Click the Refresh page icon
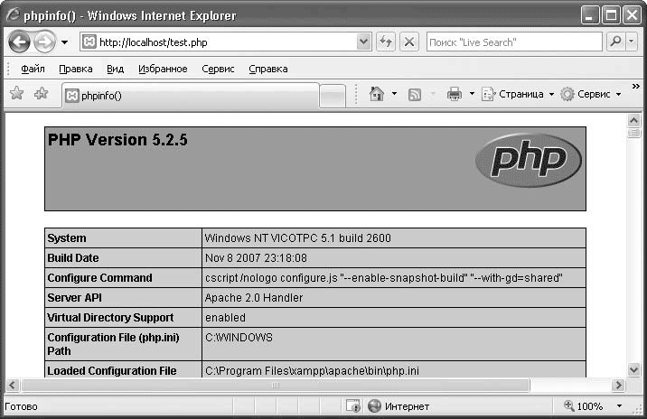Image resolution: width=647 pixels, height=419 pixels. 386,42
